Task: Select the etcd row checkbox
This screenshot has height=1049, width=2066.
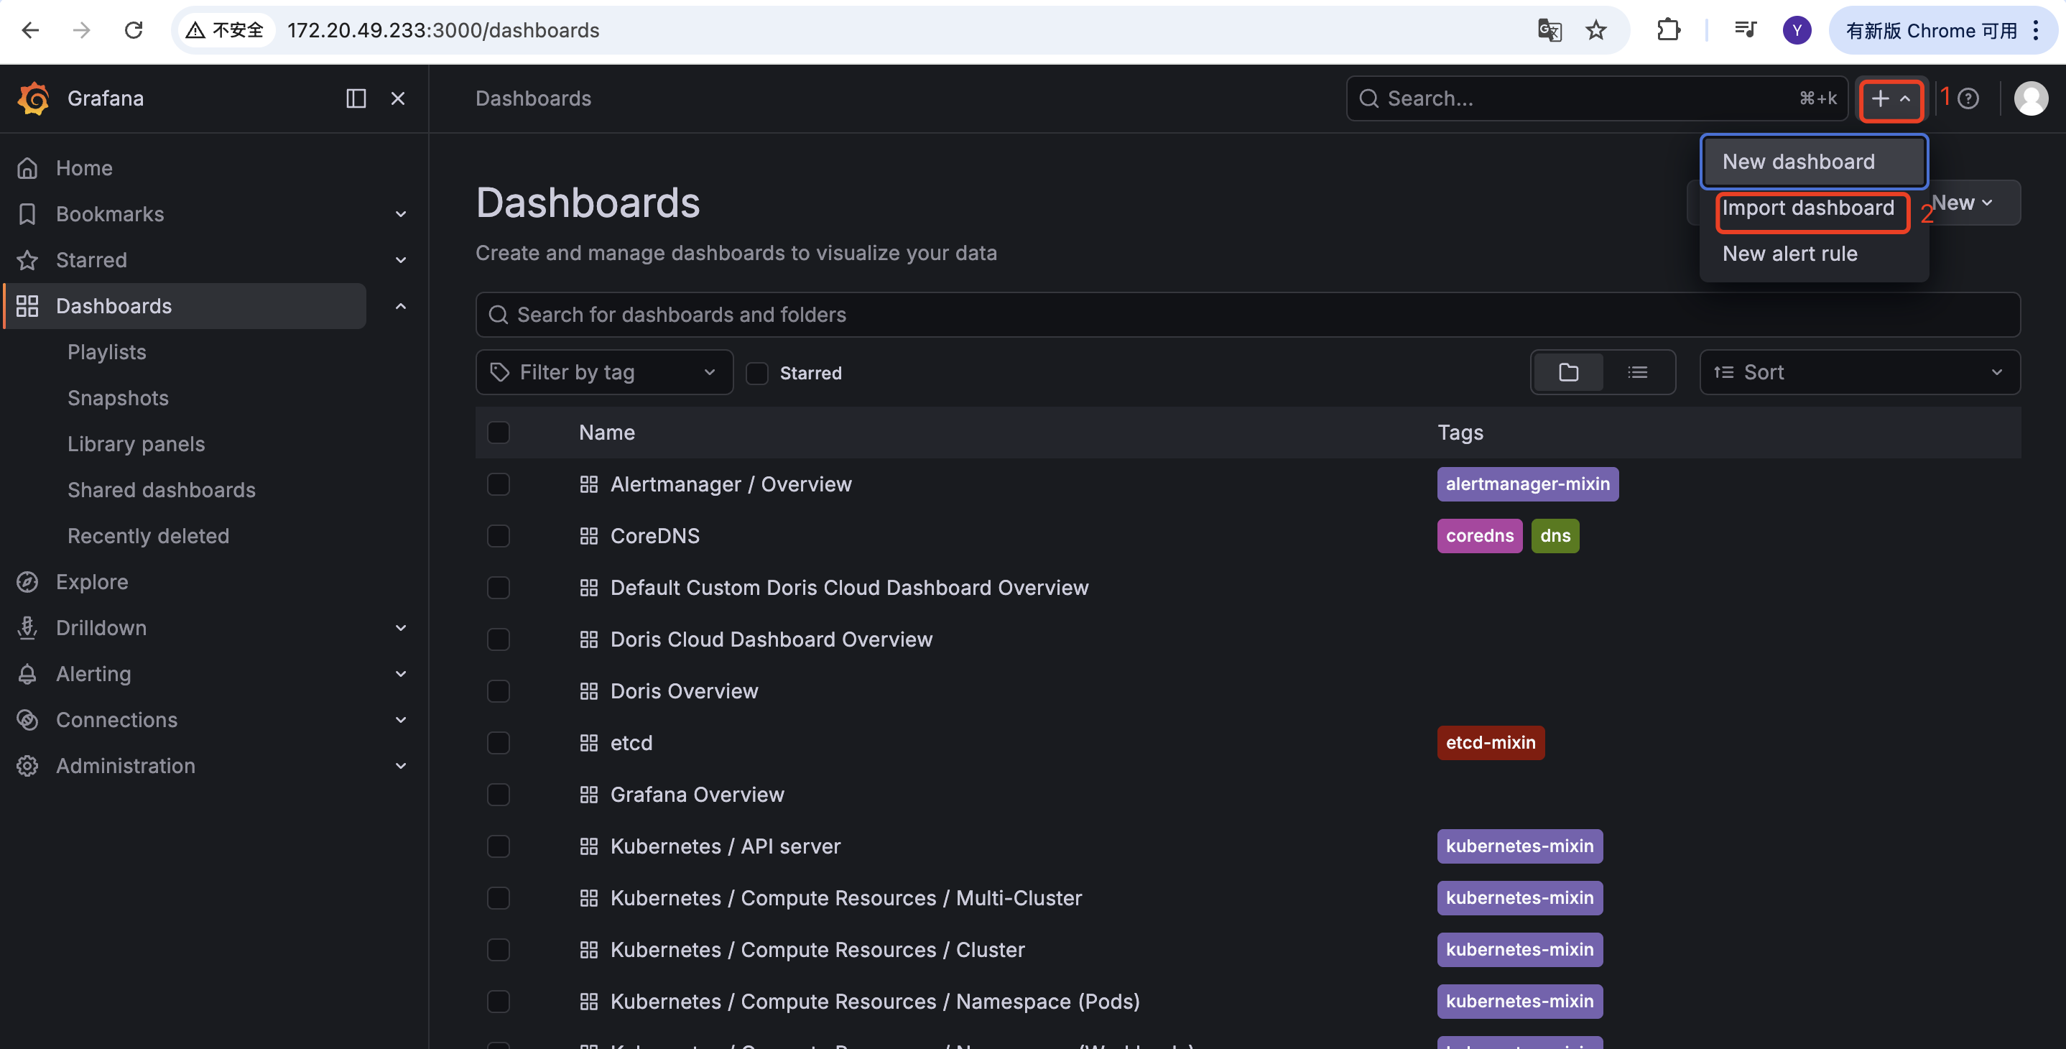Action: click(498, 743)
